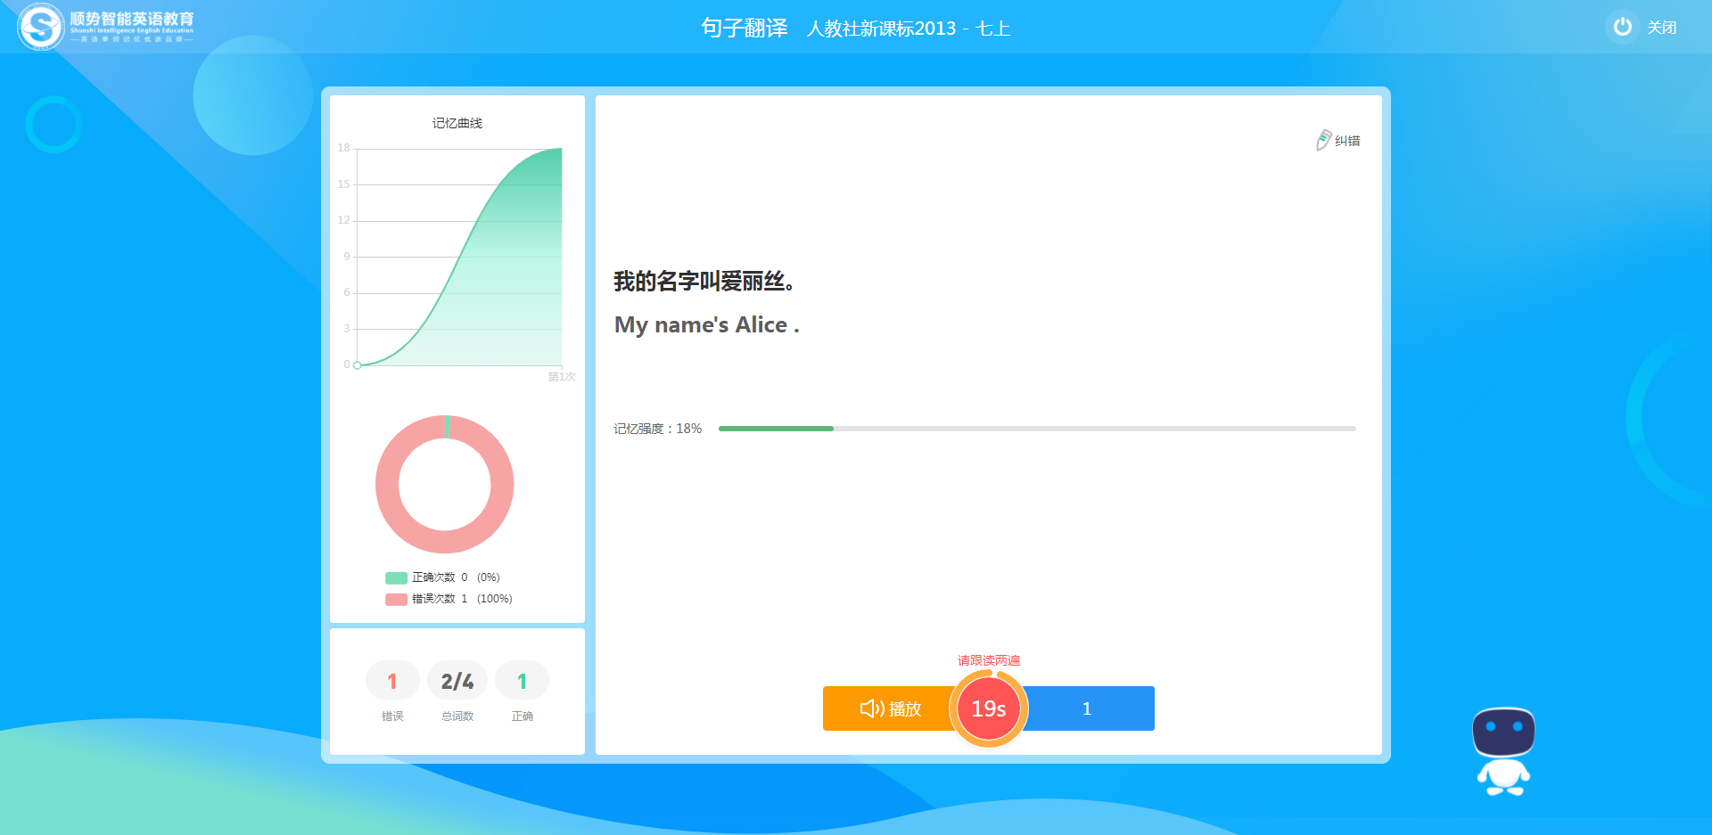Click the 记忆曲线 chart title
Image resolution: width=1712 pixels, height=835 pixels.
pos(457,123)
